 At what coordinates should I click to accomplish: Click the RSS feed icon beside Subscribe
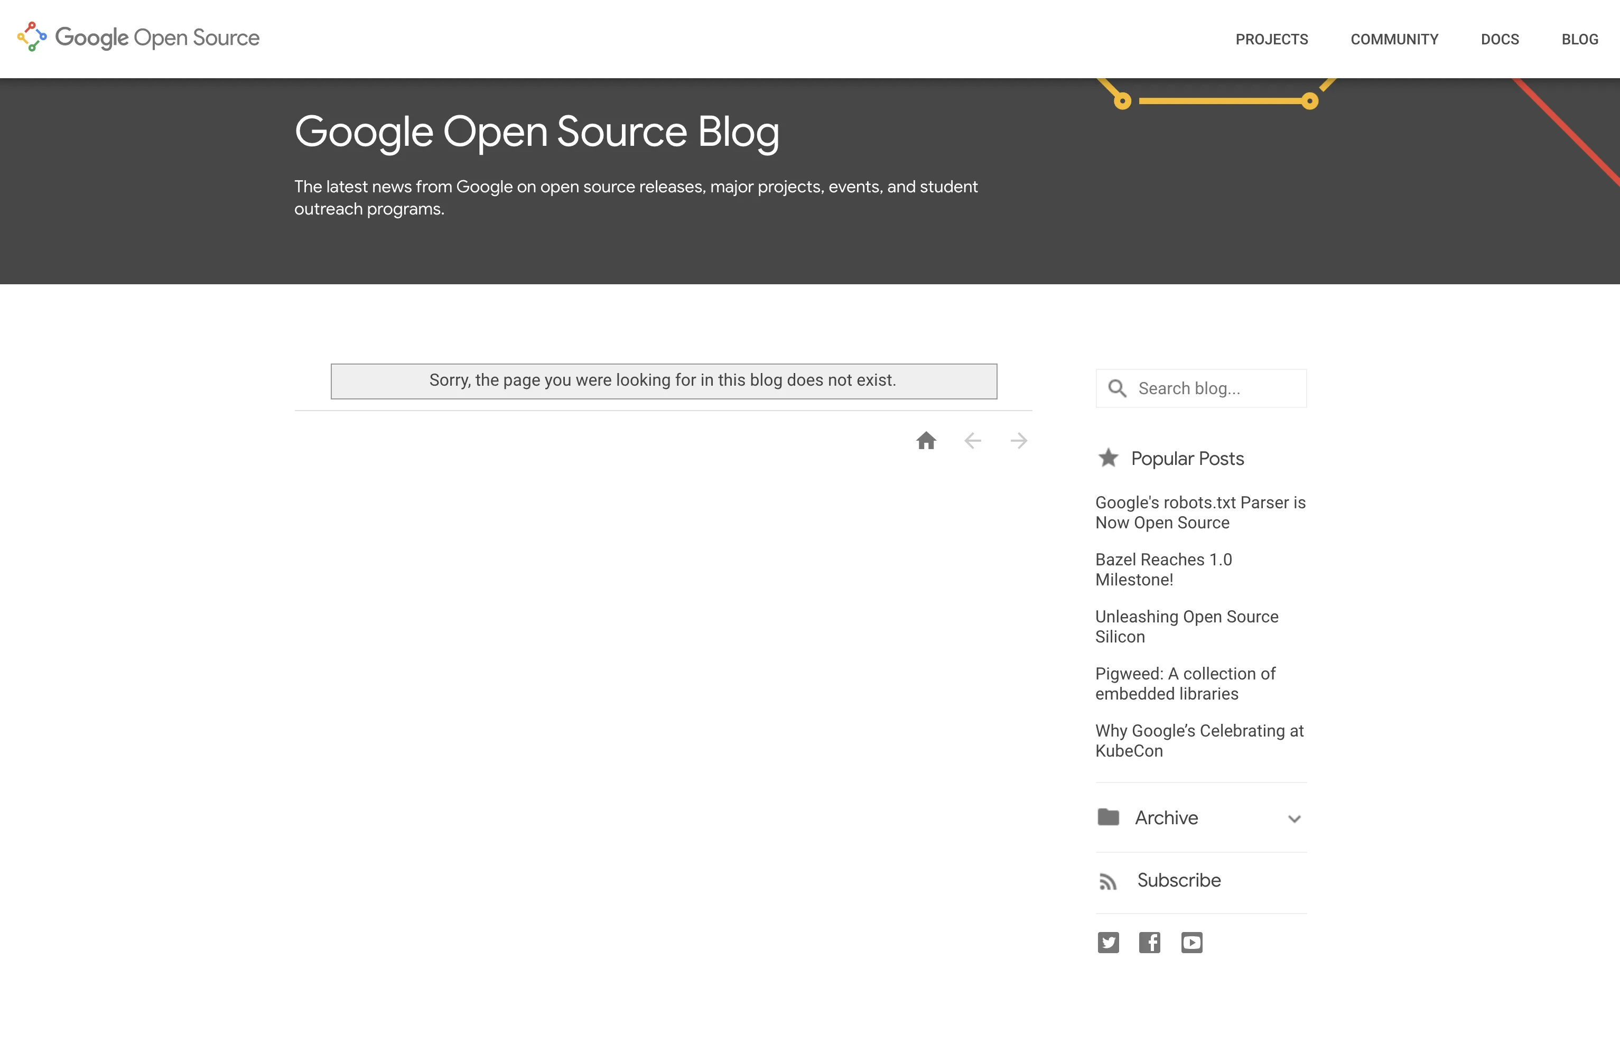pyautogui.click(x=1108, y=882)
